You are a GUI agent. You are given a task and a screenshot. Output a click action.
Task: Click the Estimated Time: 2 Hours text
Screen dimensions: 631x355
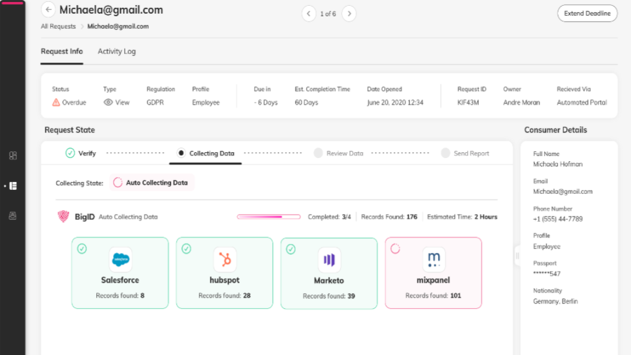[x=462, y=217]
